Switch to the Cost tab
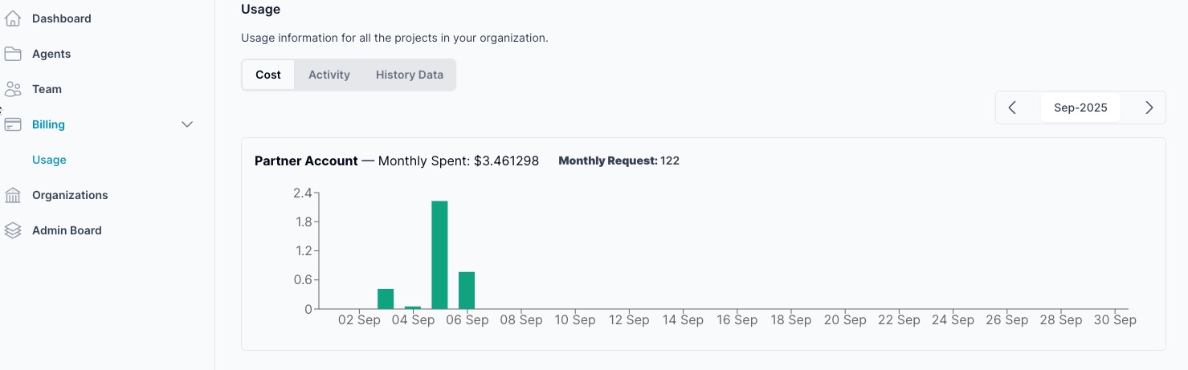 268,75
